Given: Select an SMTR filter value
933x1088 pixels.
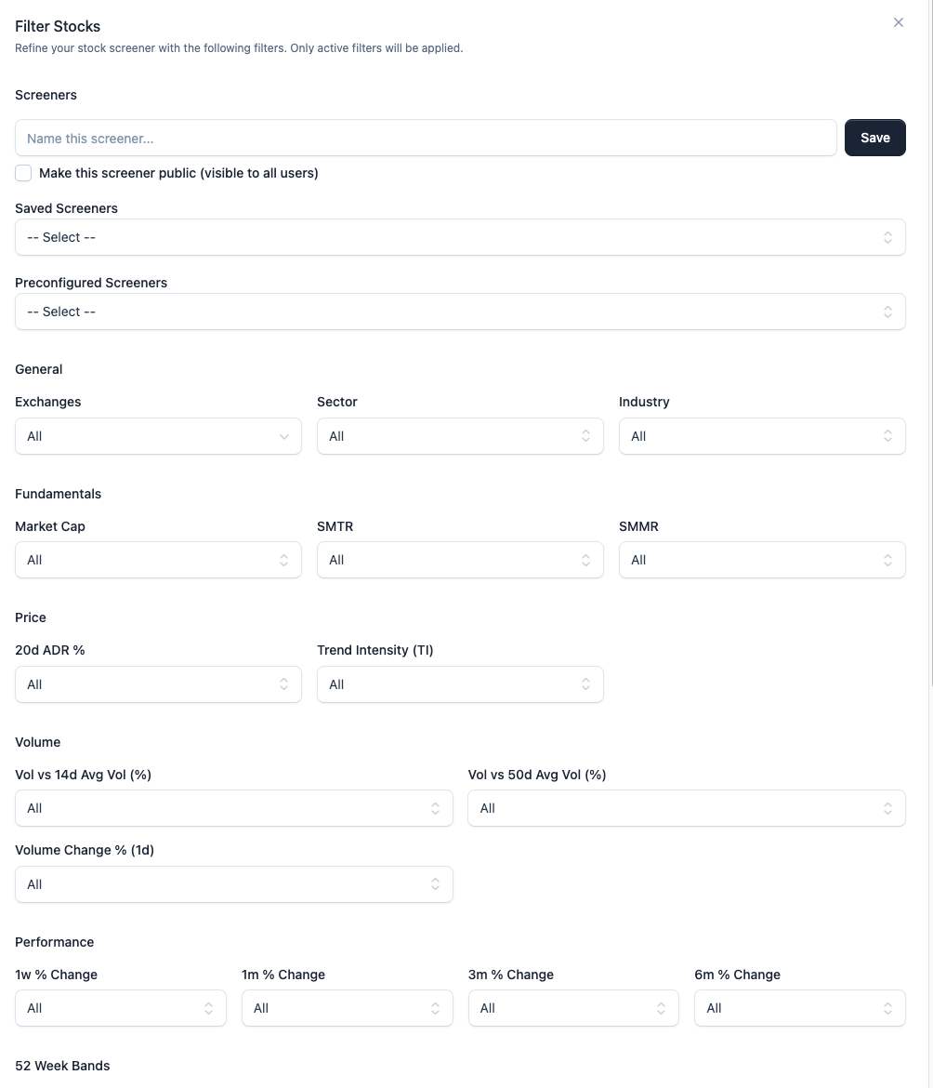Looking at the screenshot, I should tap(460, 560).
